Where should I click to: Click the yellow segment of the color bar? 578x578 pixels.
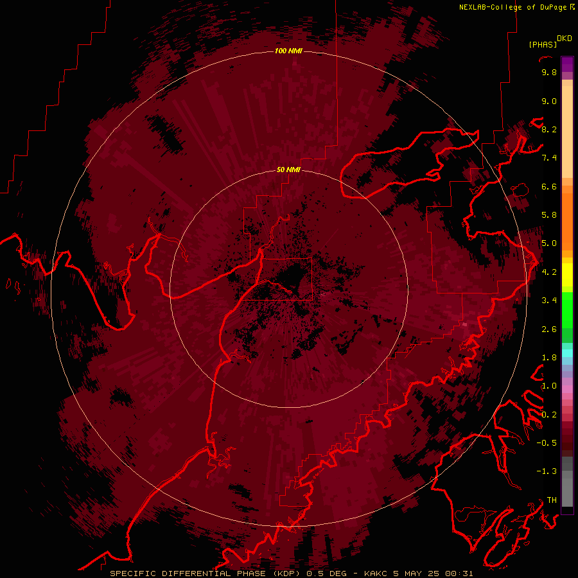[x=567, y=275]
